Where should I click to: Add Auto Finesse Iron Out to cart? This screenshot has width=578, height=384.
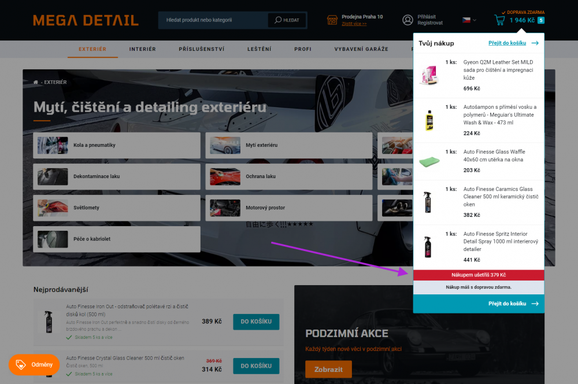point(256,322)
